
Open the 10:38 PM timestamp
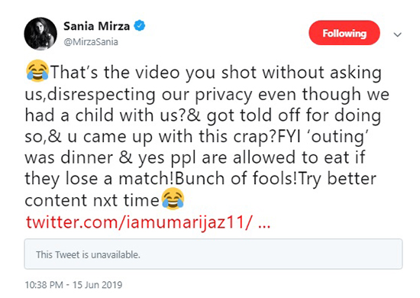[44, 284]
